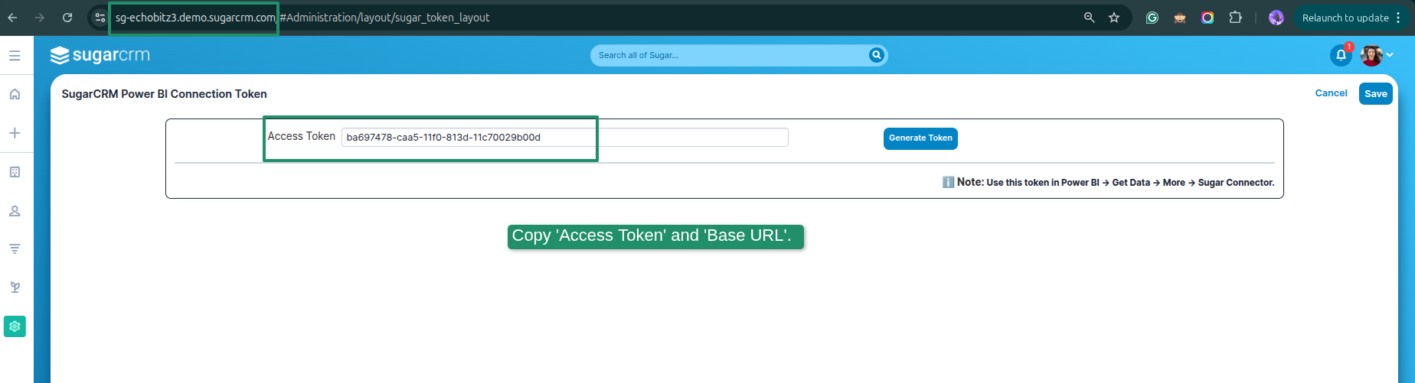Expand the user profile dropdown
1415x383 pixels.
pyautogui.click(x=1389, y=55)
